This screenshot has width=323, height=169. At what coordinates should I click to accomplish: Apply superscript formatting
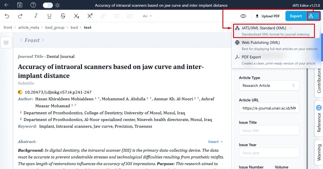tap(90, 16)
